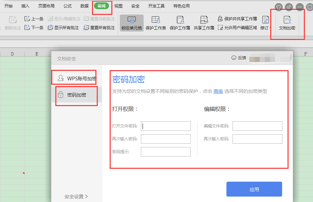Select 密码加密 in the sidebar

click(77, 95)
